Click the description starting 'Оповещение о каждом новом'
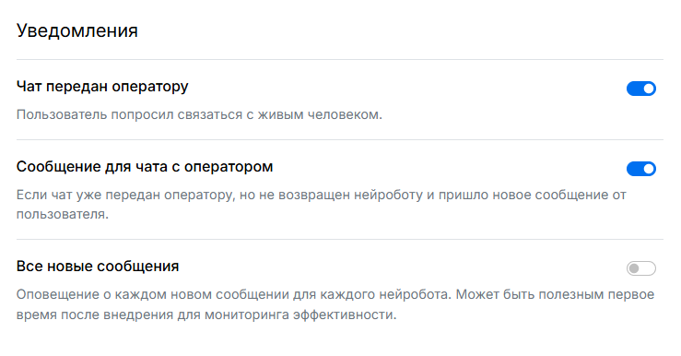 coord(335,304)
